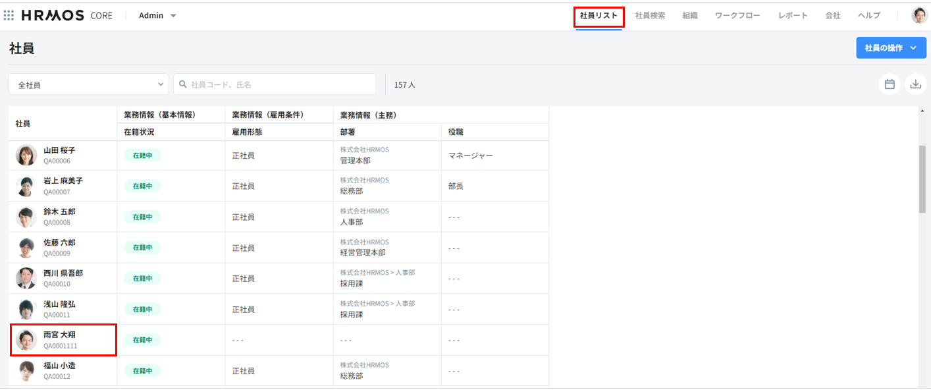
Task: Click the download export icon
Action: click(916, 84)
